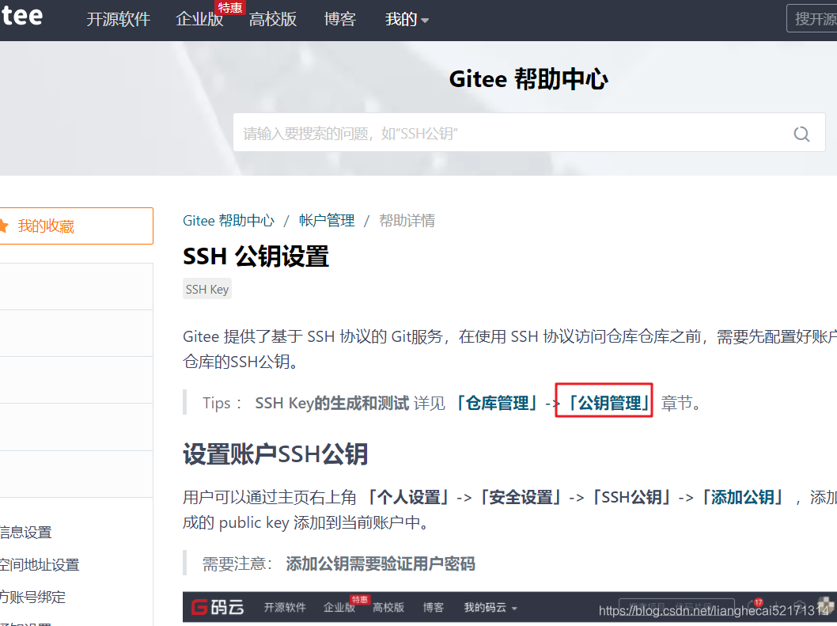
Task: Open the 「仓库管理」 link
Action: 497,403
